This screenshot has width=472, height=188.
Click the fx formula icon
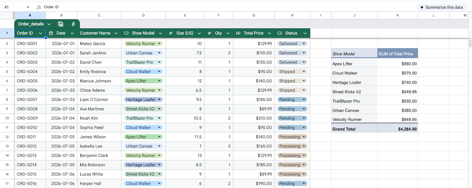pyautogui.click(x=39, y=7)
